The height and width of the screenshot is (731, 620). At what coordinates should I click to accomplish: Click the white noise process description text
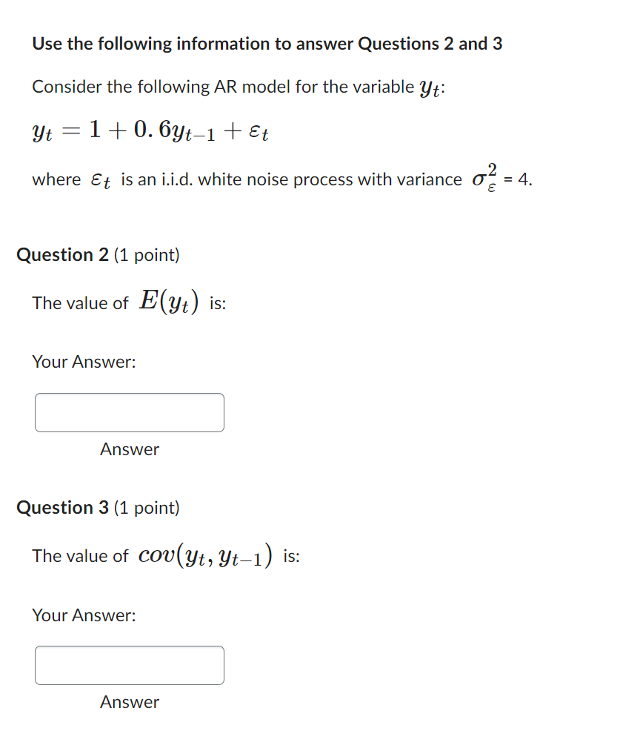coord(244,179)
